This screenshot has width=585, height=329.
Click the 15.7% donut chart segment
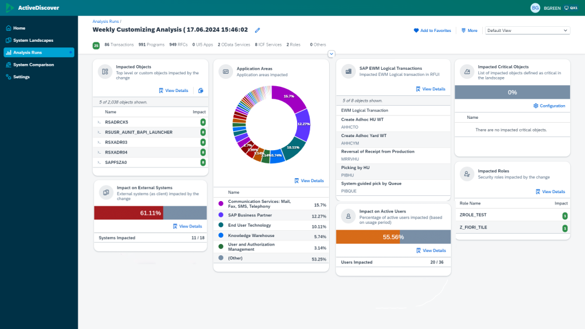tap(289, 97)
